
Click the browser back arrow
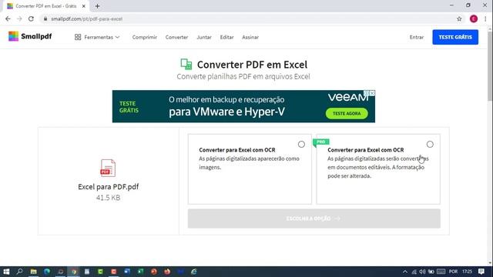(x=8, y=18)
